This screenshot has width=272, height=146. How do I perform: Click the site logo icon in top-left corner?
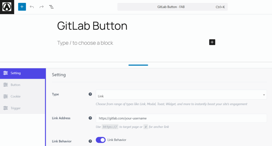pos(7,7)
